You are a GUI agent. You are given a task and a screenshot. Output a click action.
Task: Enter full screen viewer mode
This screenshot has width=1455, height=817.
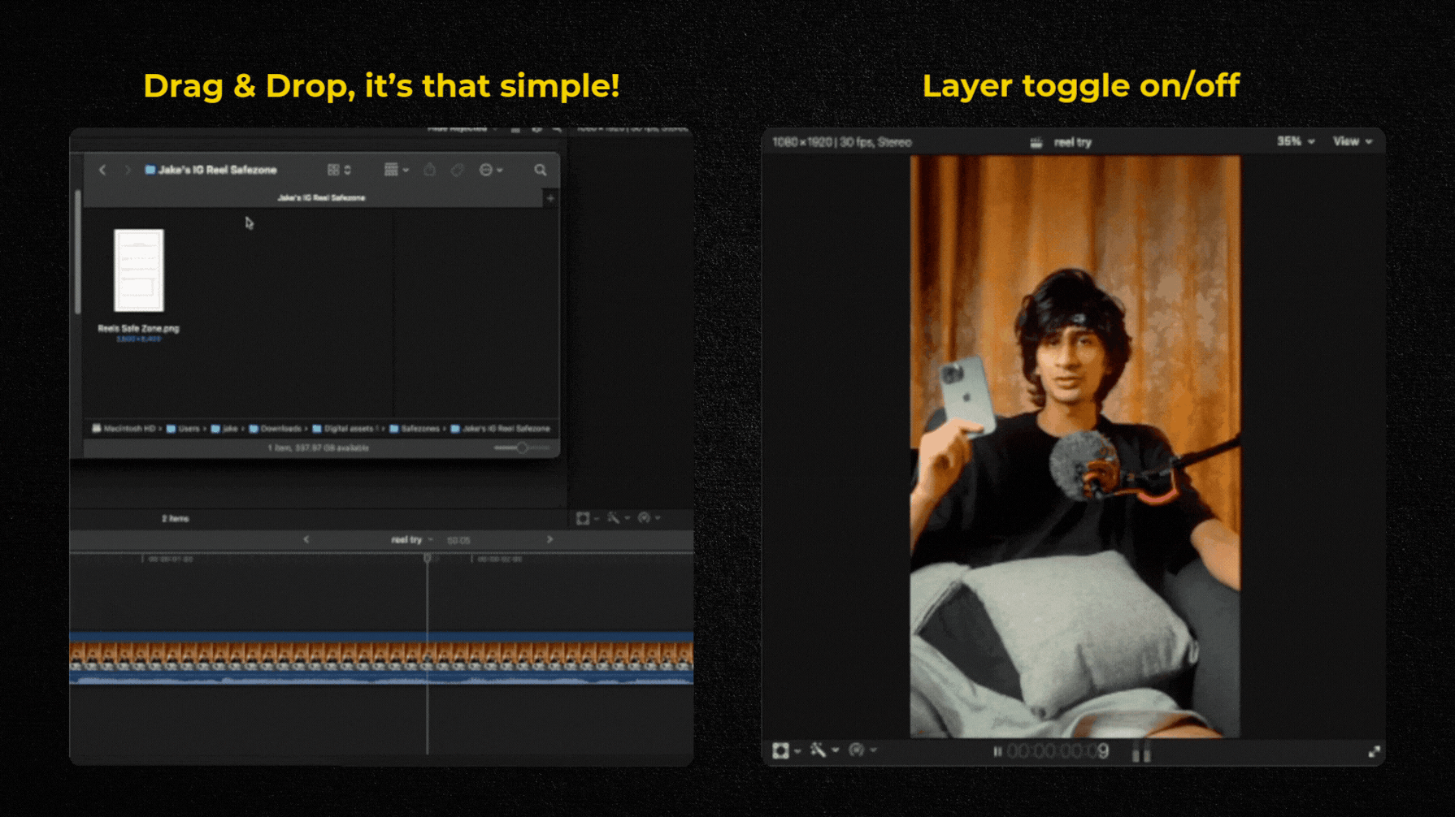coord(1374,752)
